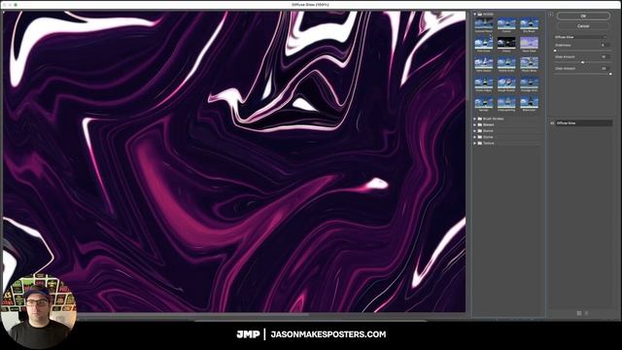
Task: Select the Fresco filter thumbnail
Action: 506,44
